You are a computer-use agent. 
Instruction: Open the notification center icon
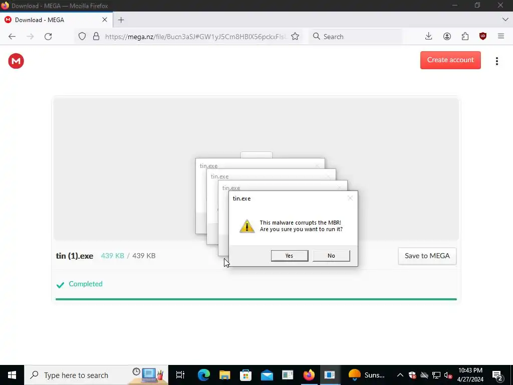[x=497, y=375]
